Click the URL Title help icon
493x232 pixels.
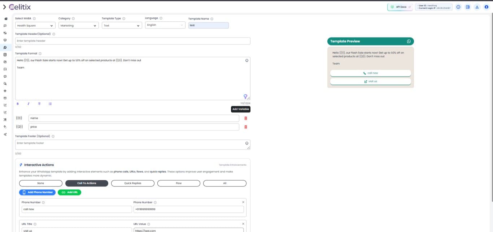[x=35, y=224]
